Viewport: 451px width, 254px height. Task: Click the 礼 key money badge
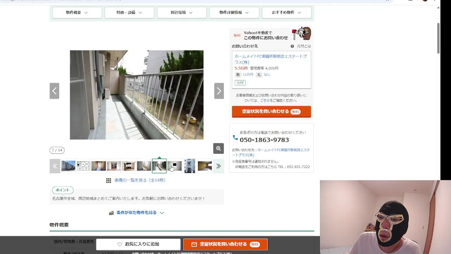259,75
